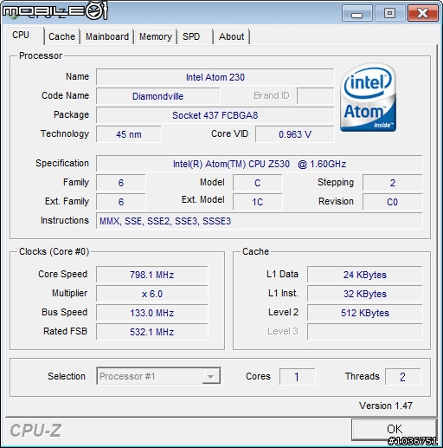Click the Name field Intel Atom 230
Screen dimensions: 443x448
click(215, 77)
